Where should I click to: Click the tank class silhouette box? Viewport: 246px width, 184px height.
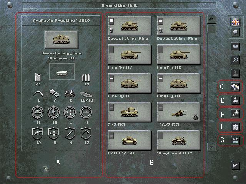tap(62, 72)
